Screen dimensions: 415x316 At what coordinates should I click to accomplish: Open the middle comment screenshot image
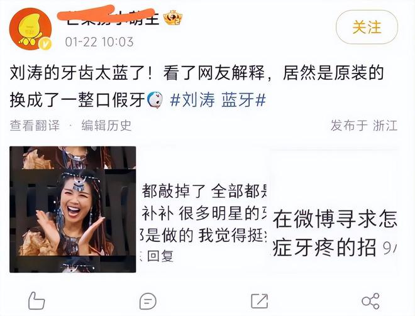203,209
